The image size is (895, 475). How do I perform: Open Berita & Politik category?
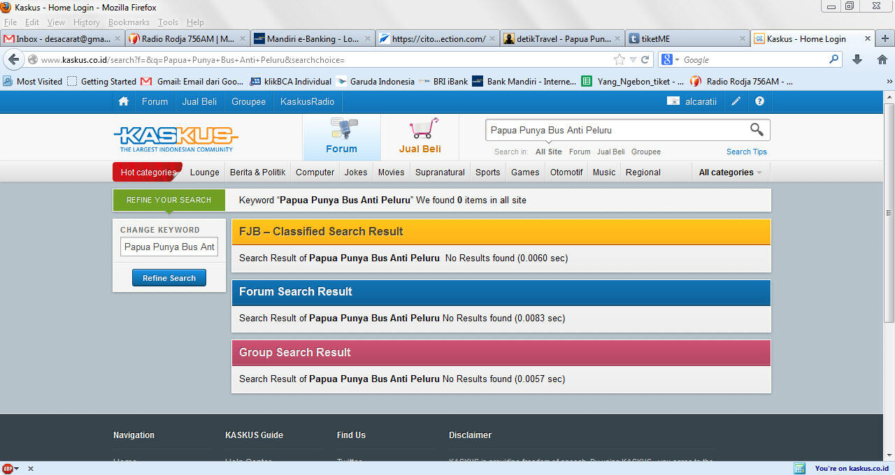click(257, 172)
